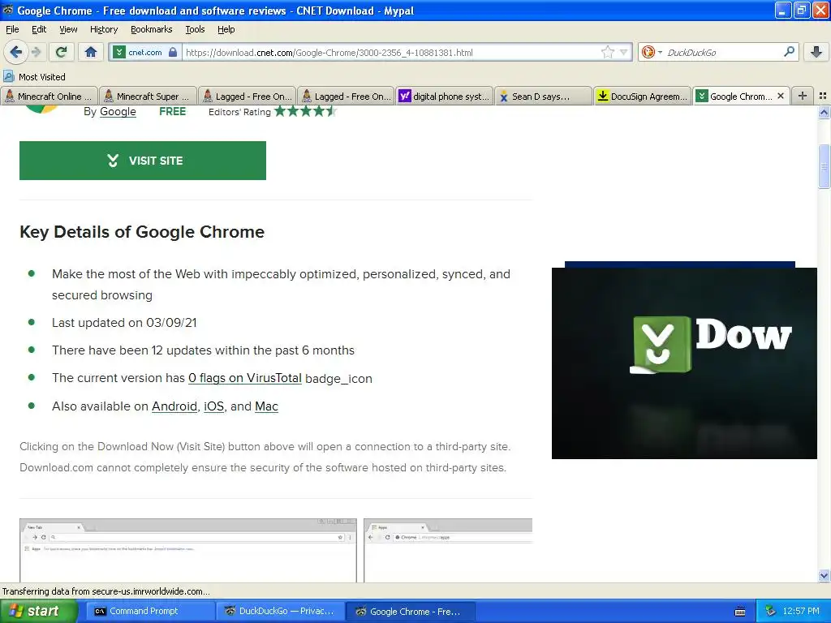The width and height of the screenshot is (831, 623).
Task: Follow the Android link
Action: coord(174,406)
